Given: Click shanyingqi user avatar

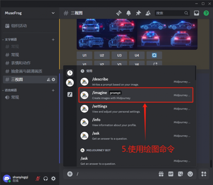Looking at the screenshot, I should 7,178.
